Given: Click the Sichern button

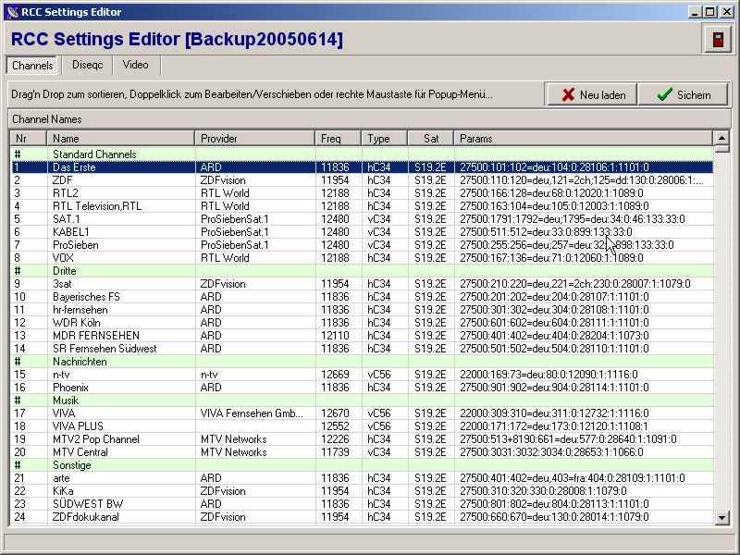Looking at the screenshot, I should 683,95.
